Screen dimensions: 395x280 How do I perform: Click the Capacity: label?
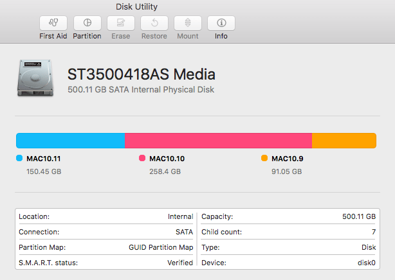217,216
